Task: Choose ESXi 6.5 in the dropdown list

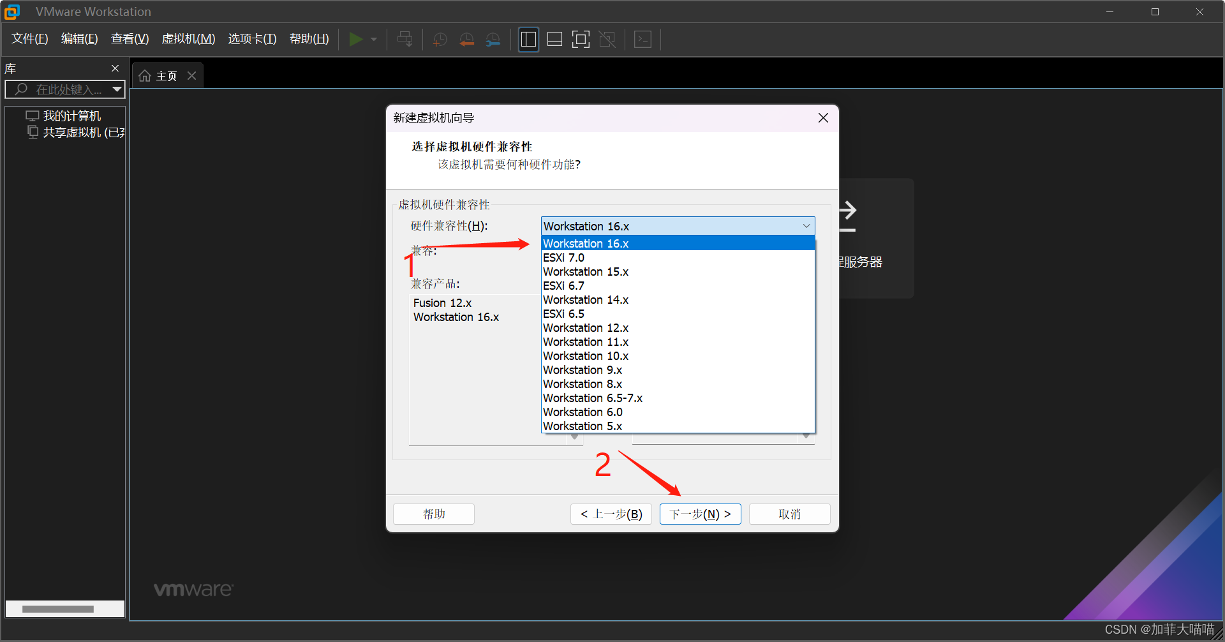Action: tap(678, 313)
